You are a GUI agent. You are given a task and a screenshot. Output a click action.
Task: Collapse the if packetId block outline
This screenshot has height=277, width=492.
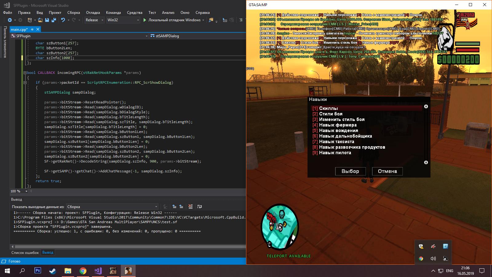pyautogui.click(x=25, y=82)
